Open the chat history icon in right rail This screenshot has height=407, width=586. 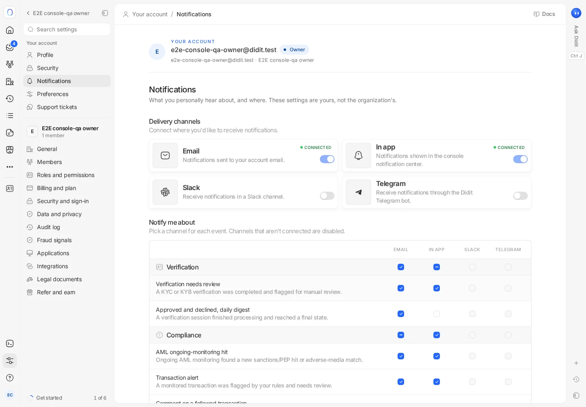(x=576, y=379)
